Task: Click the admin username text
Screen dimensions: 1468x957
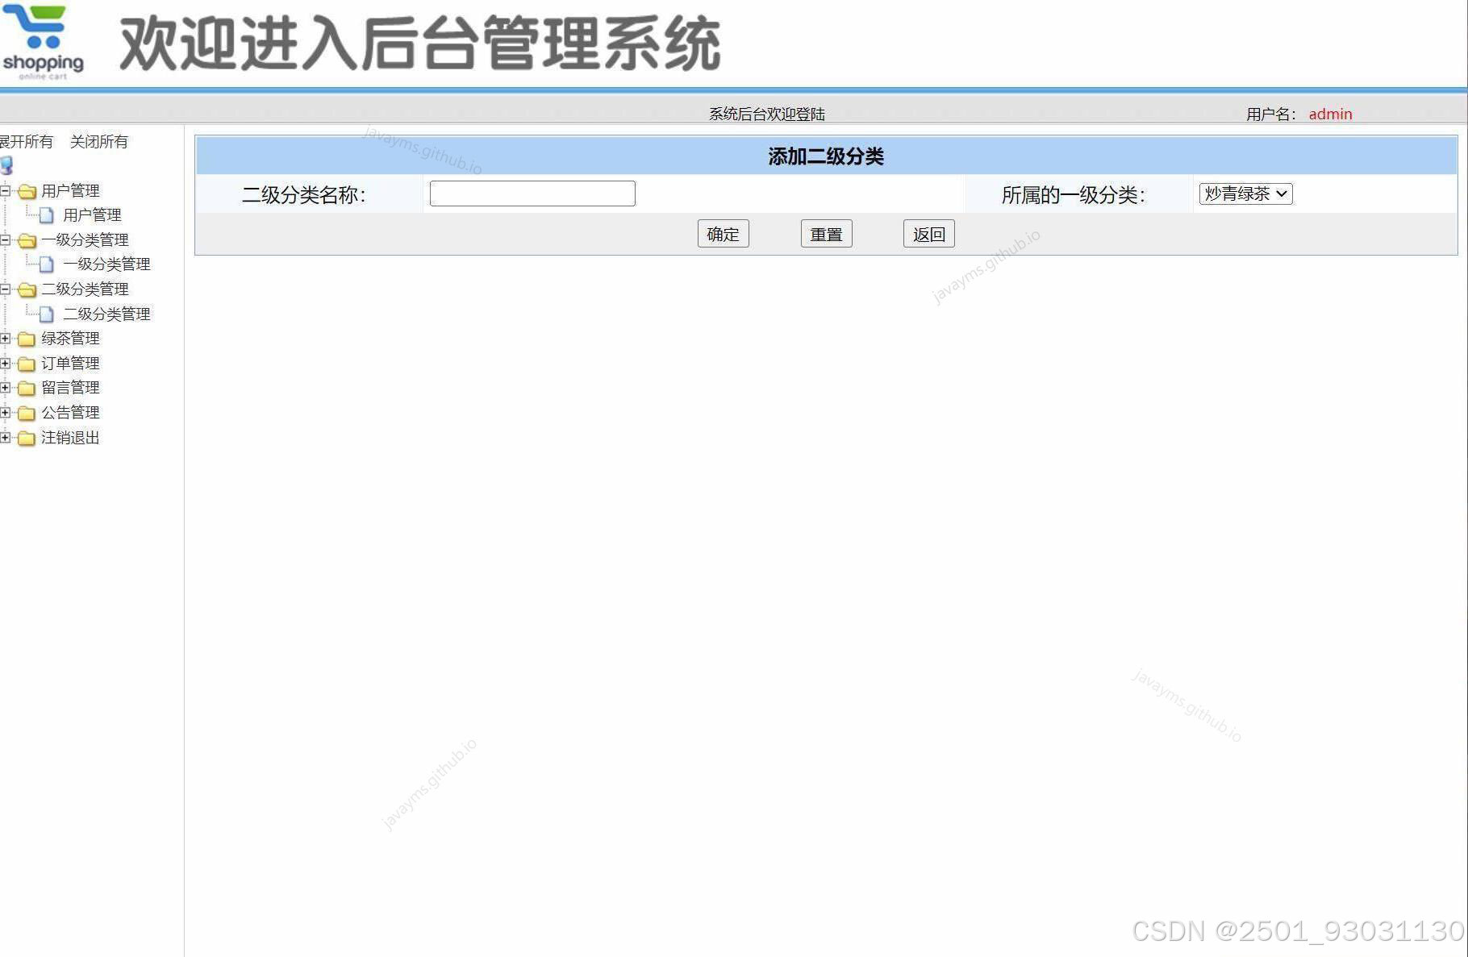Action: coord(1331,114)
